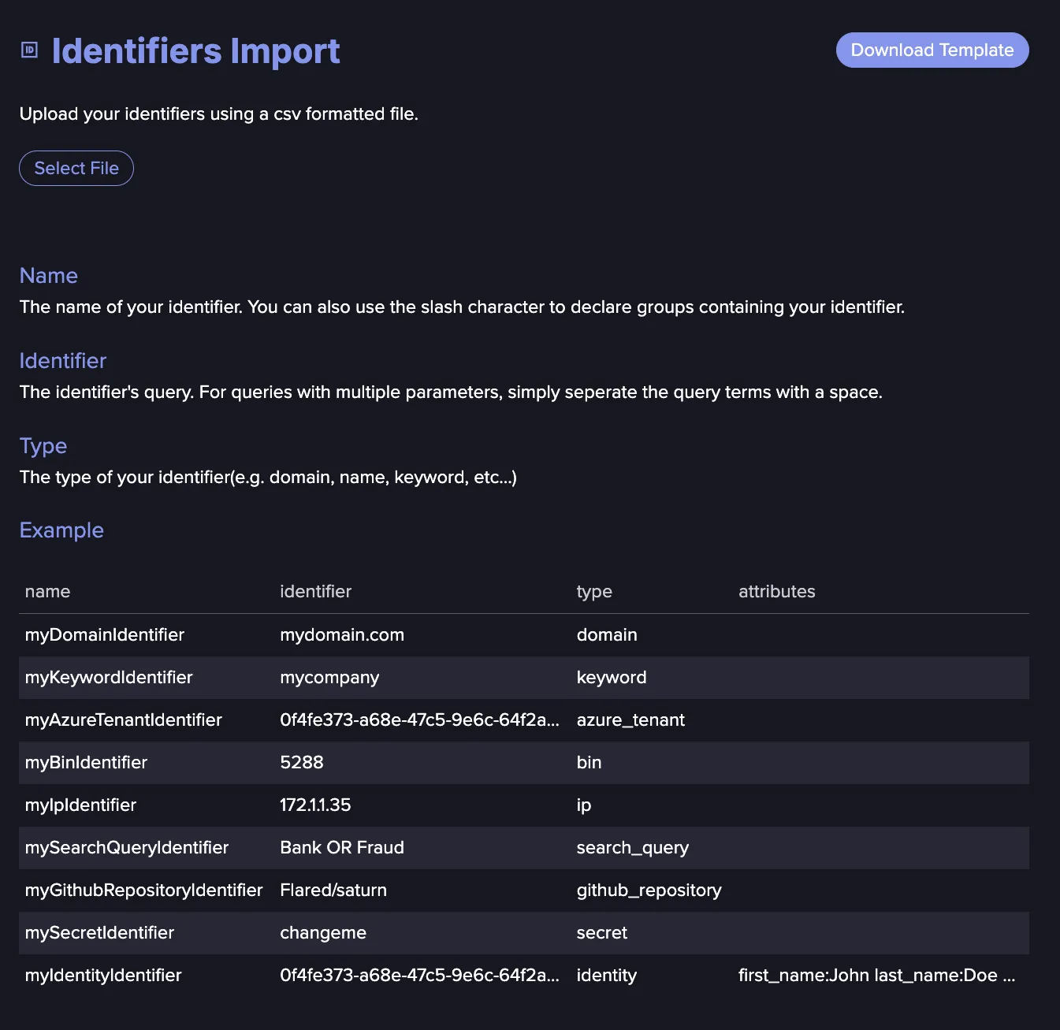Image resolution: width=1060 pixels, height=1030 pixels.
Task: Click the 5288 bin identifier value
Action: click(x=302, y=763)
